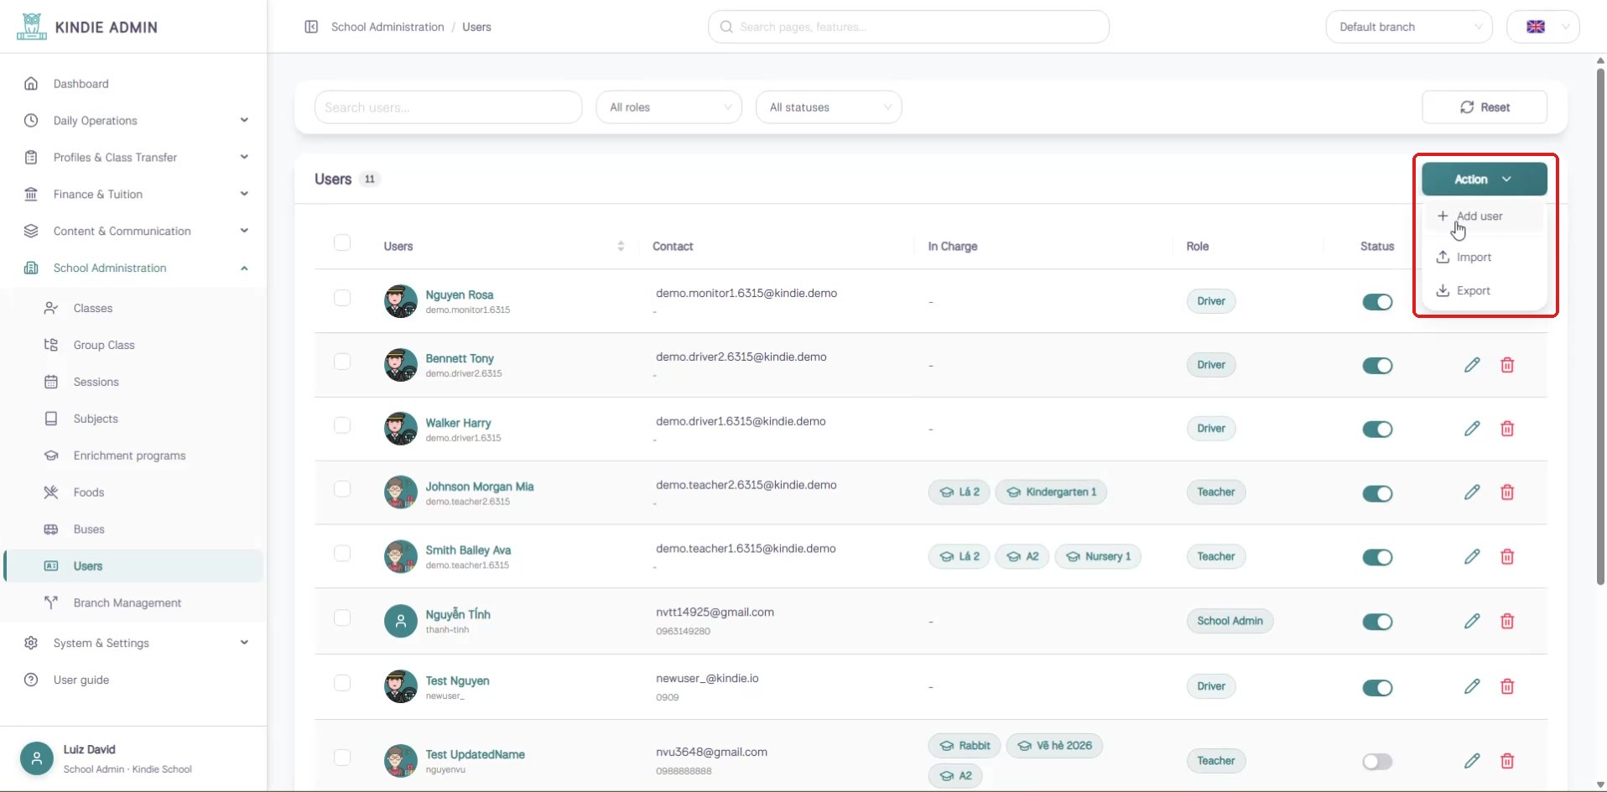
Task: Open User guide in sidebar
Action: click(134, 680)
